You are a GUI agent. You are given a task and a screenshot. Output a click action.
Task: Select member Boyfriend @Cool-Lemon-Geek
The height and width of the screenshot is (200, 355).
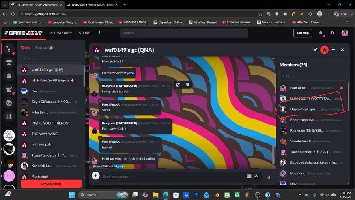[312, 173]
